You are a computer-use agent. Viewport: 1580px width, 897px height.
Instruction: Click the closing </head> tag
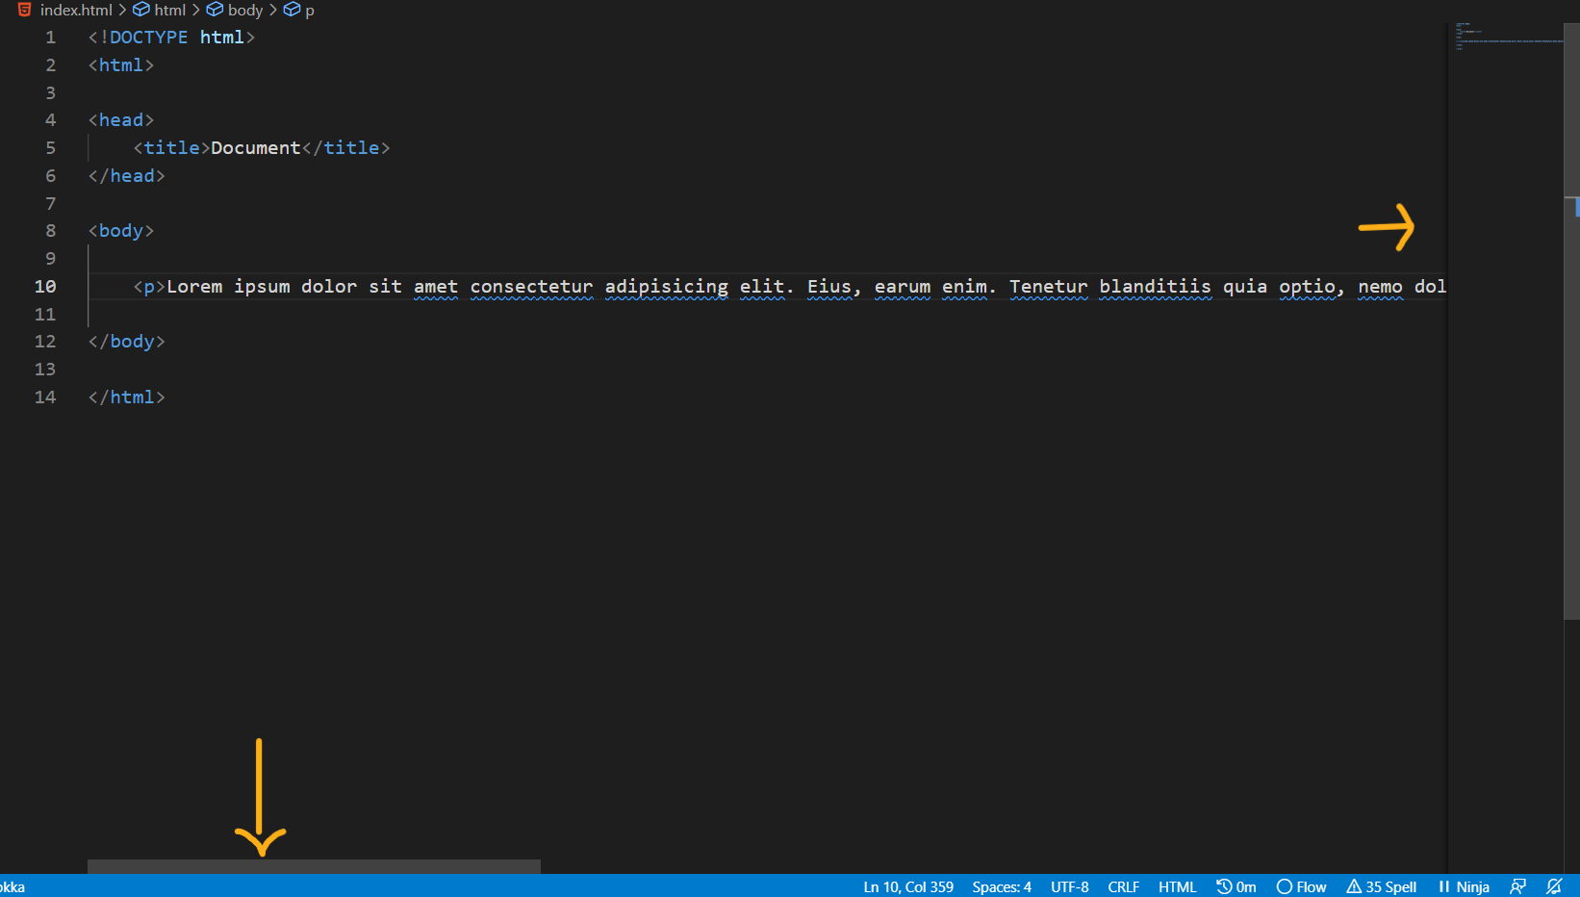(x=127, y=176)
